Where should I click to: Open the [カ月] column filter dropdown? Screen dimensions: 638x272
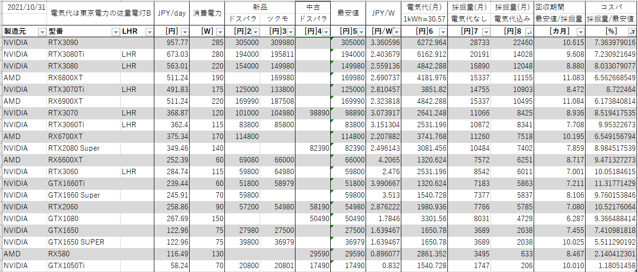[580, 31]
